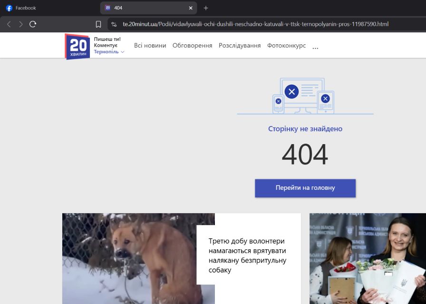Go to Розслідування section

tap(240, 46)
